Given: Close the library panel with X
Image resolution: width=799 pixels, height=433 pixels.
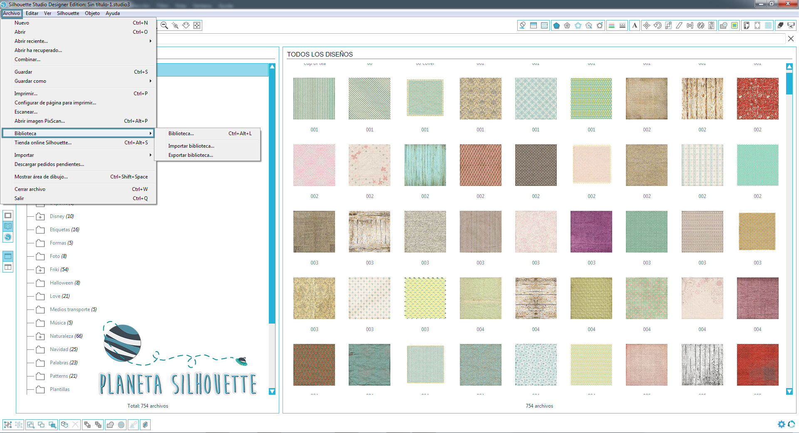Looking at the screenshot, I should point(791,39).
